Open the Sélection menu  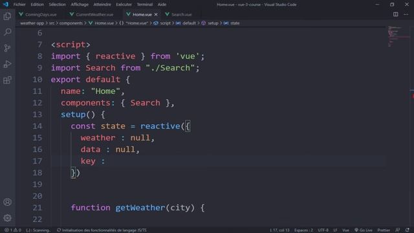pos(58,5)
